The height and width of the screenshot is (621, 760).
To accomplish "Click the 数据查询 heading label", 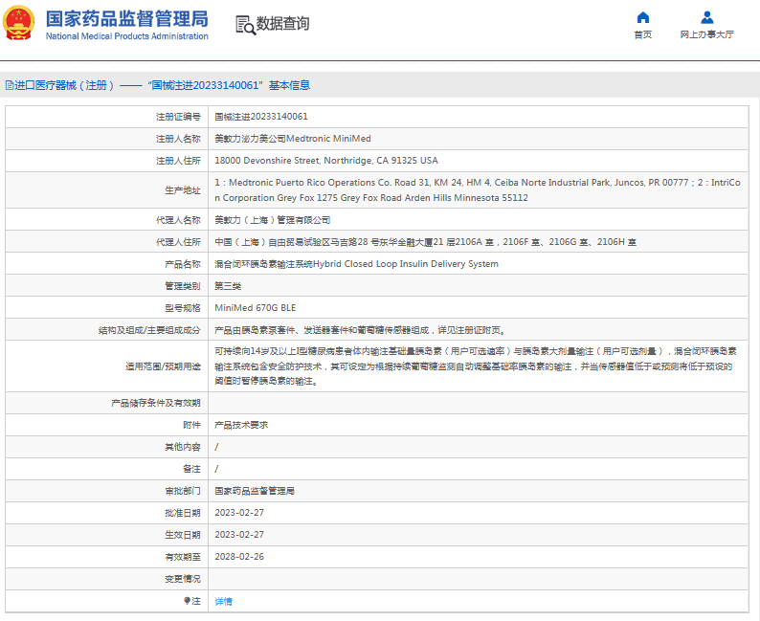I will 282,23.
